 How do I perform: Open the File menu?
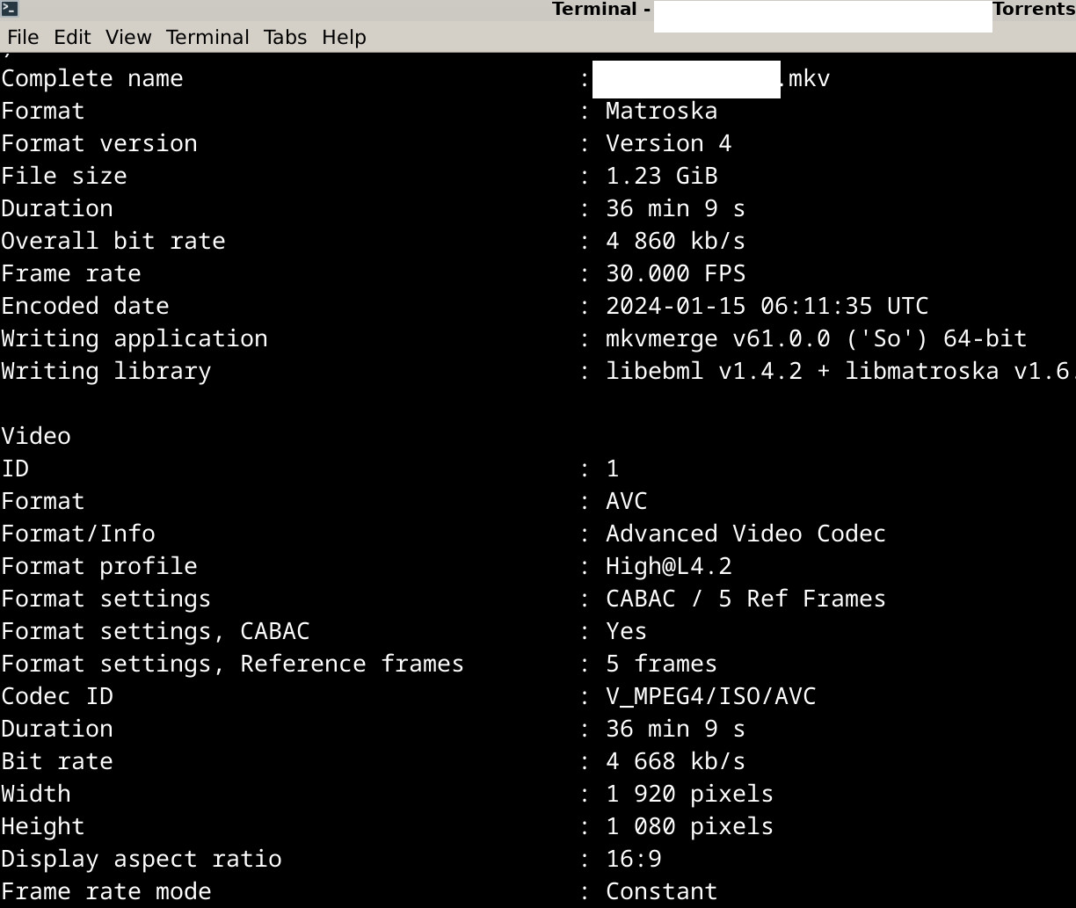[x=23, y=37]
